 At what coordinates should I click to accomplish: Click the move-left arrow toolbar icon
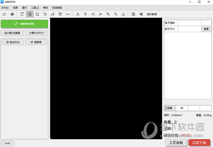pyautogui.click(x=93, y=14)
